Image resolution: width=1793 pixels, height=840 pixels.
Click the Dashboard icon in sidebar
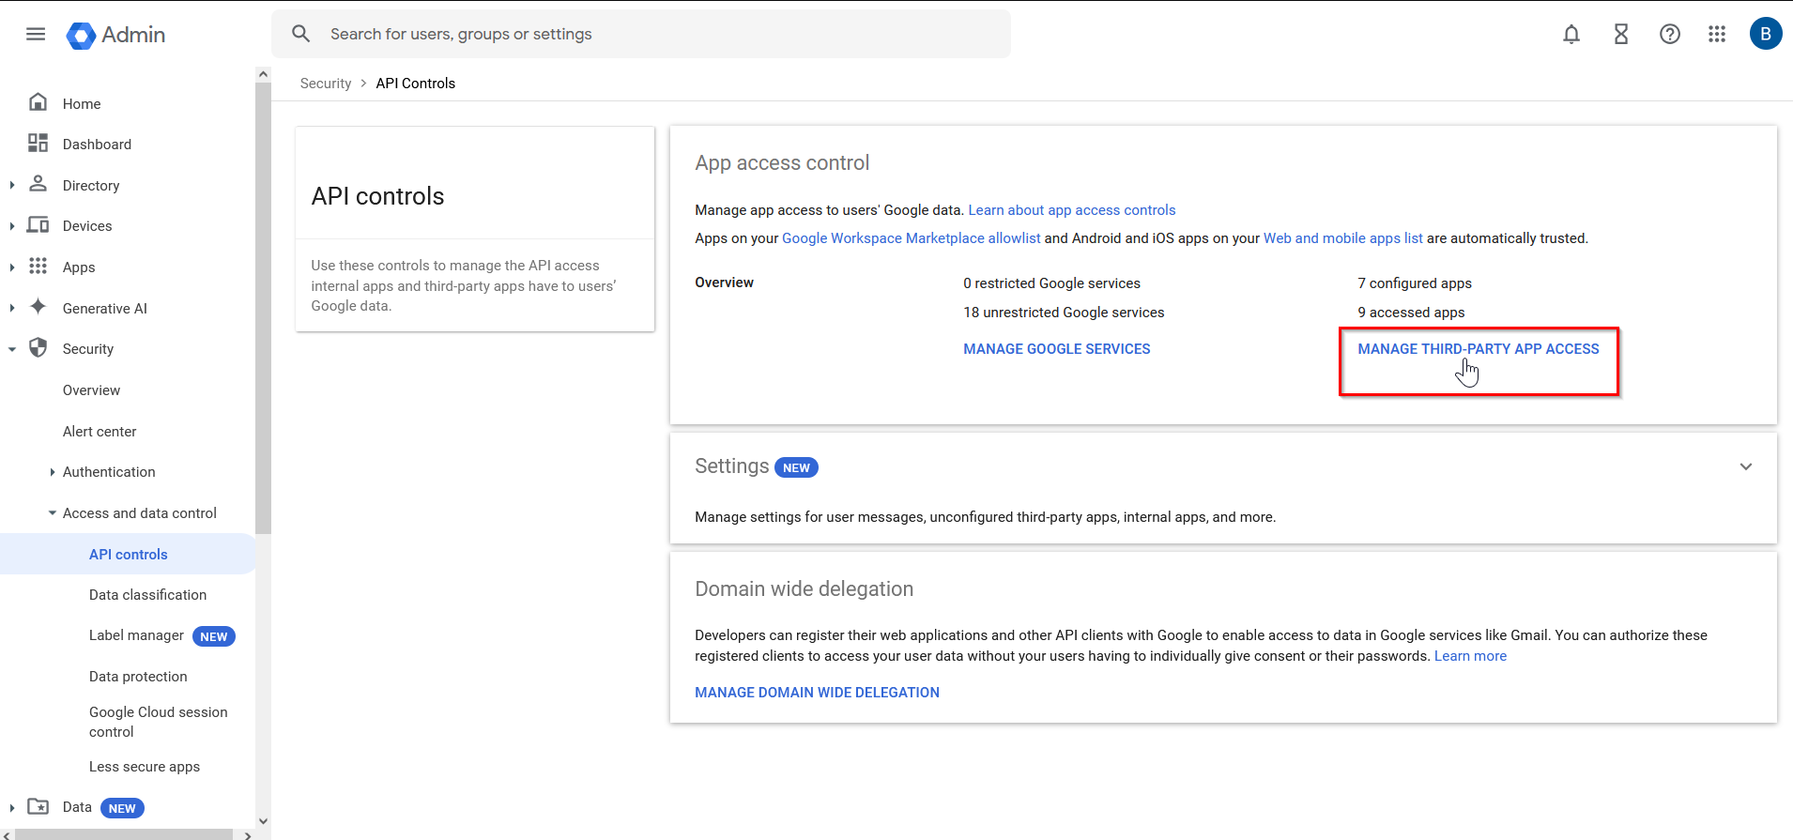click(38, 144)
